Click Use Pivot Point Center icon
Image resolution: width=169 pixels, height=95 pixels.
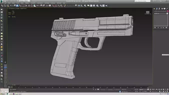pyautogui.click(x=44, y=5)
